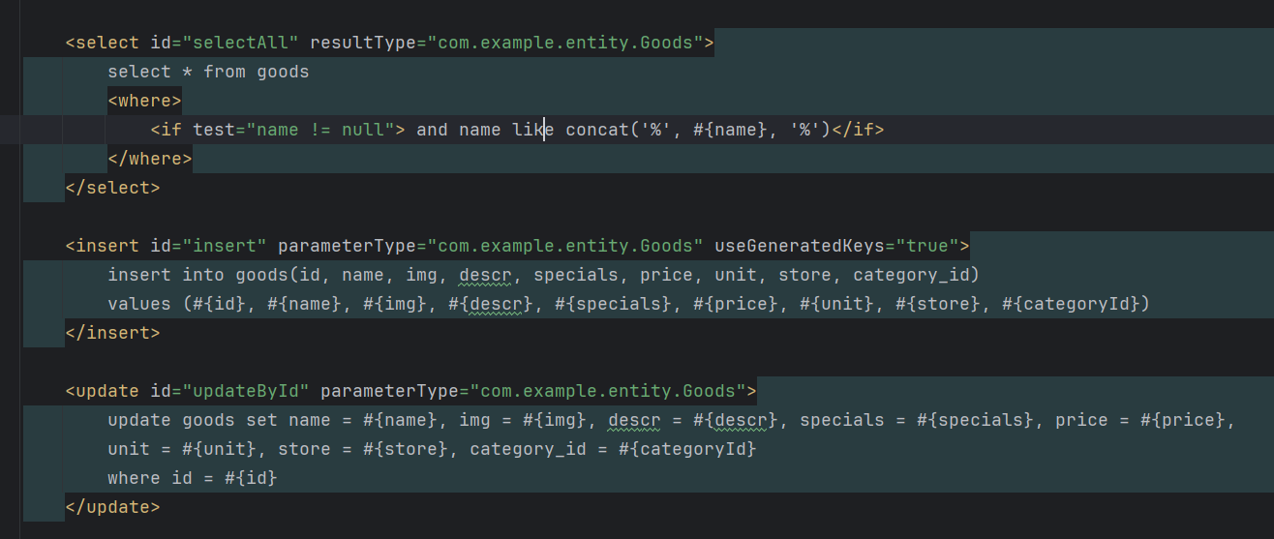Click the "insert into goods(" column list line

click(543, 275)
